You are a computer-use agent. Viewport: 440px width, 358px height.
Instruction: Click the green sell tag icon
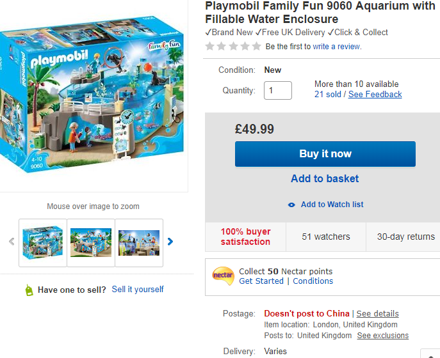tap(28, 290)
